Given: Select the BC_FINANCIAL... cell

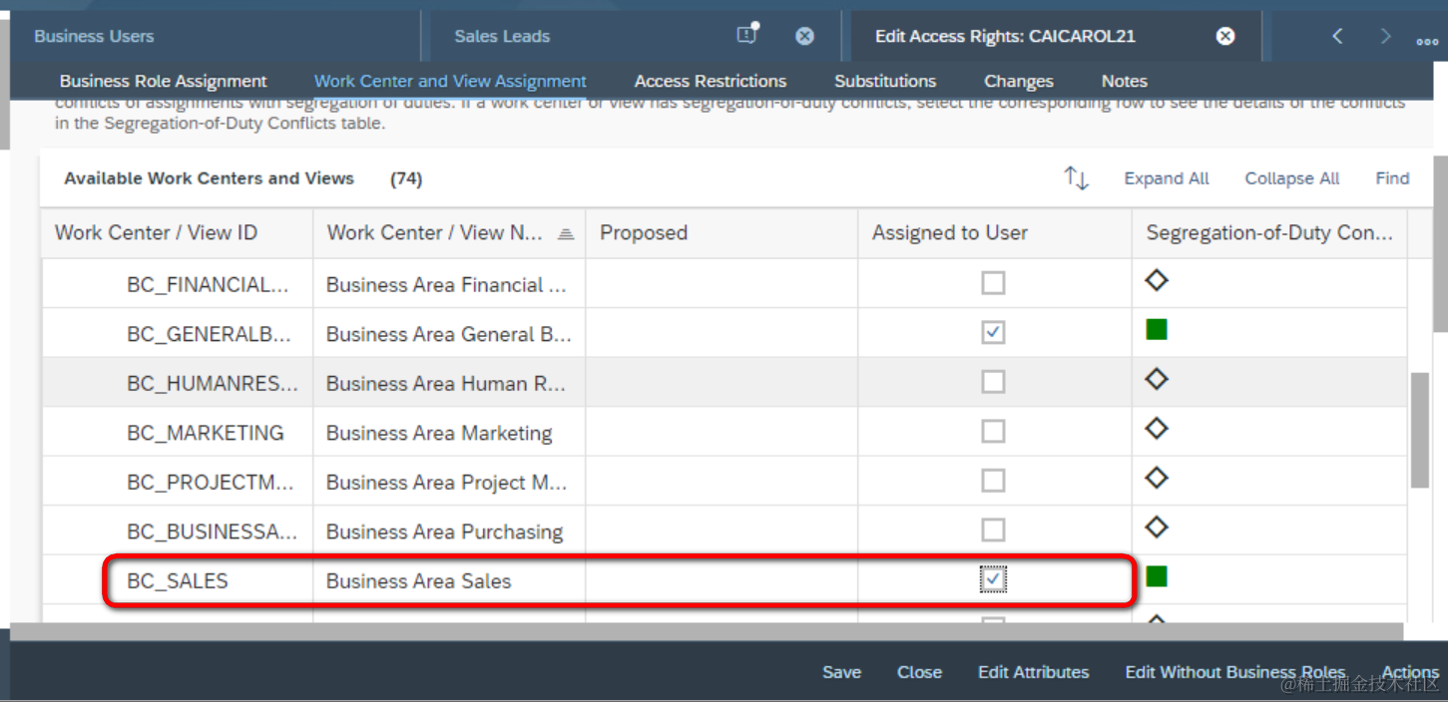Looking at the screenshot, I should [x=177, y=284].
